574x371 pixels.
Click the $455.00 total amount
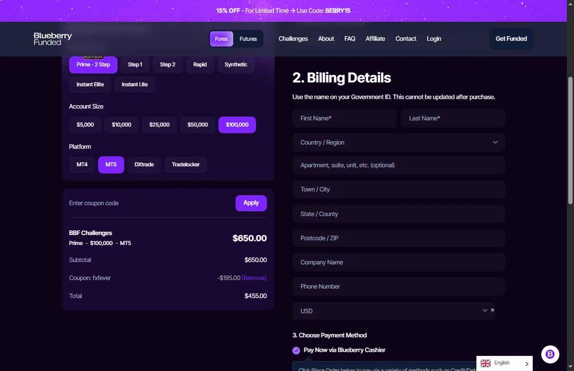255,296
